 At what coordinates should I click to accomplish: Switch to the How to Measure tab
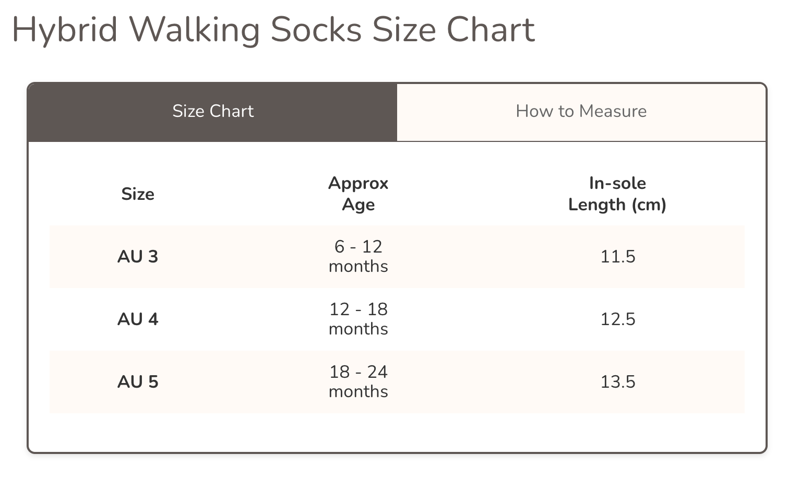[581, 111]
